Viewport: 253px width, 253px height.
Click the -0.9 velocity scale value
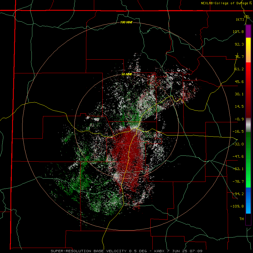(239, 119)
